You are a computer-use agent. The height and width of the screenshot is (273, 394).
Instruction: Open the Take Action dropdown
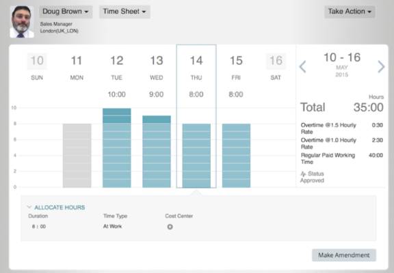[x=350, y=12]
